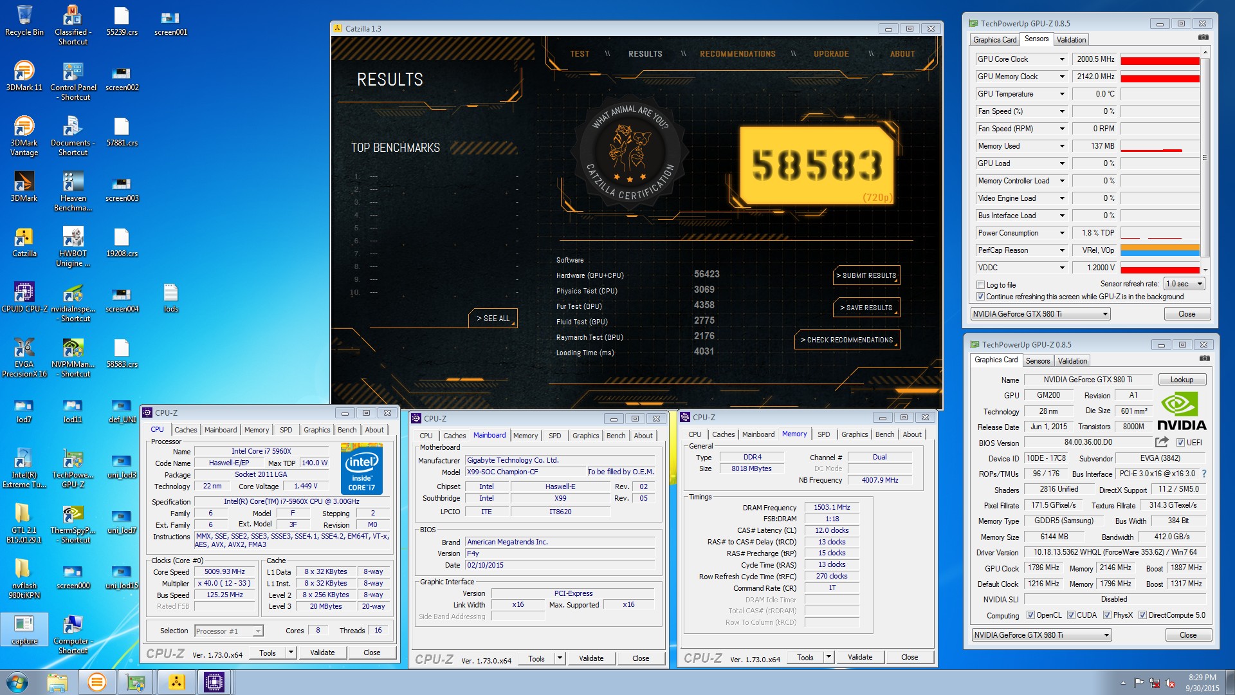Open the Sensor refresh rate dropdown
The width and height of the screenshot is (1235, 695).
click(x=1184, y=284)
